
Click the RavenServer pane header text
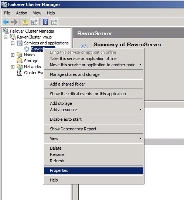[95, 34]
